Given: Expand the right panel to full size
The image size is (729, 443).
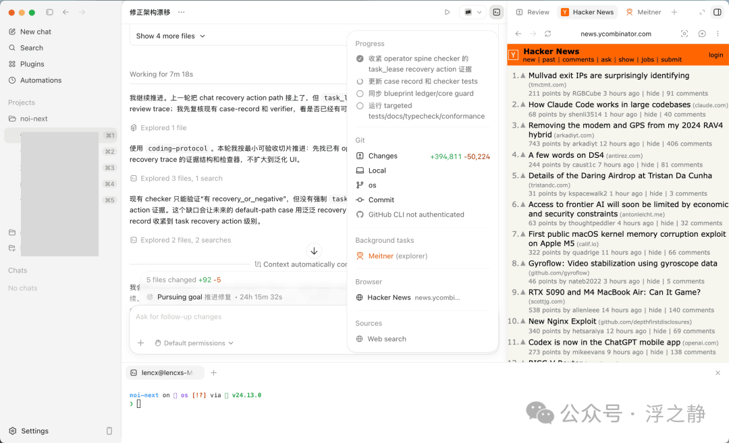Looking at the screenshot, I should tap(702, 13).
